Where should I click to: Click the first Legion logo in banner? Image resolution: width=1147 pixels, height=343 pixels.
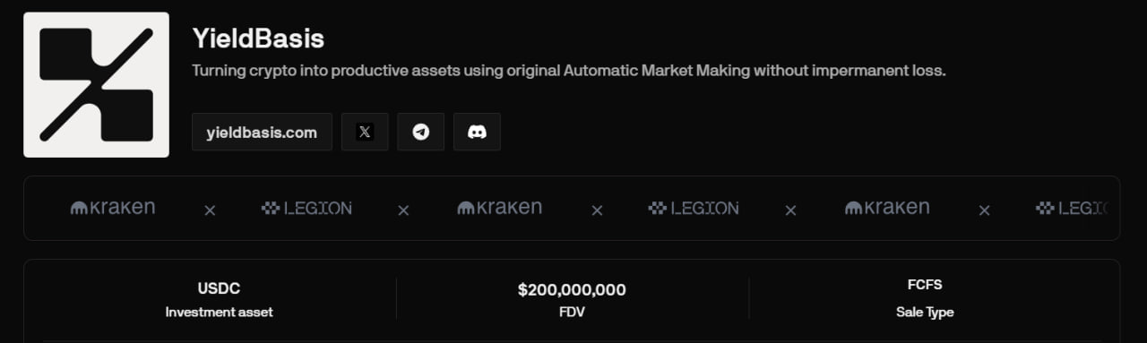306,208
